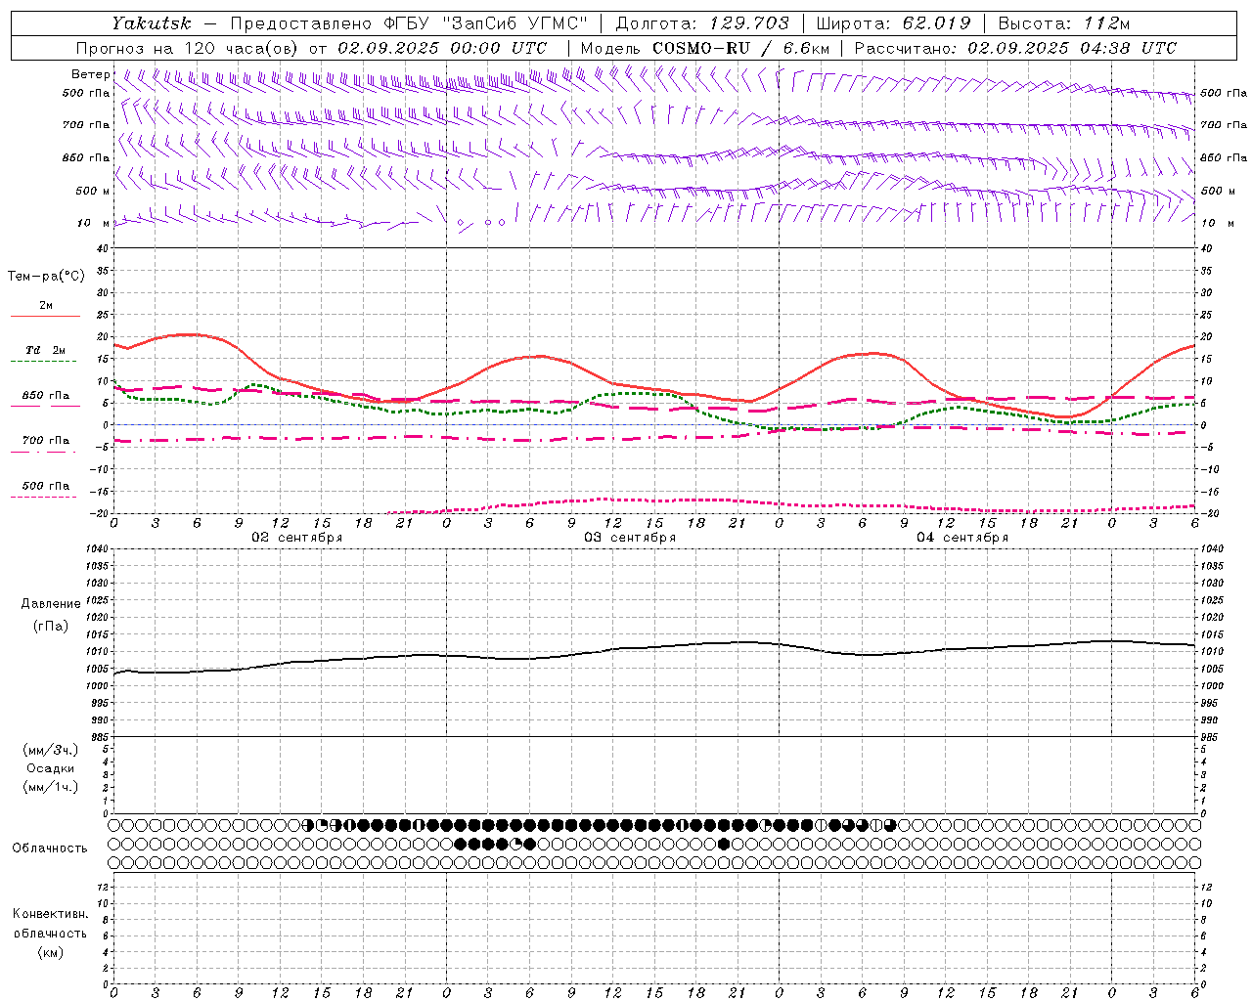Click the Облачность cloudiness label

(50, 849)
